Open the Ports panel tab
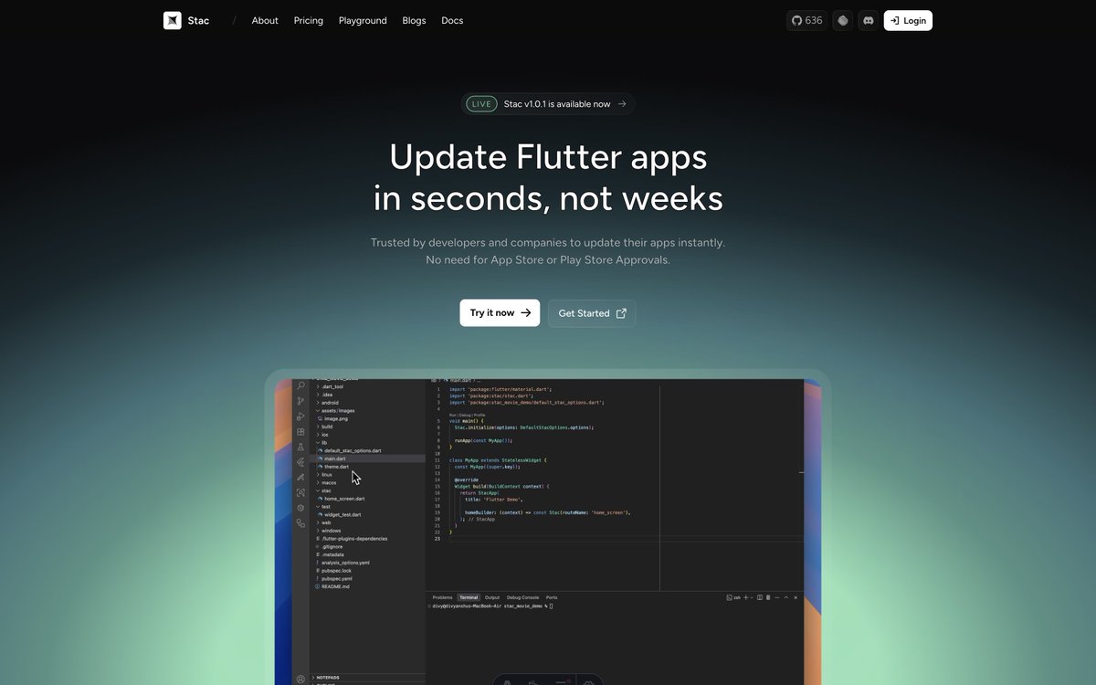 click(552, 597)
